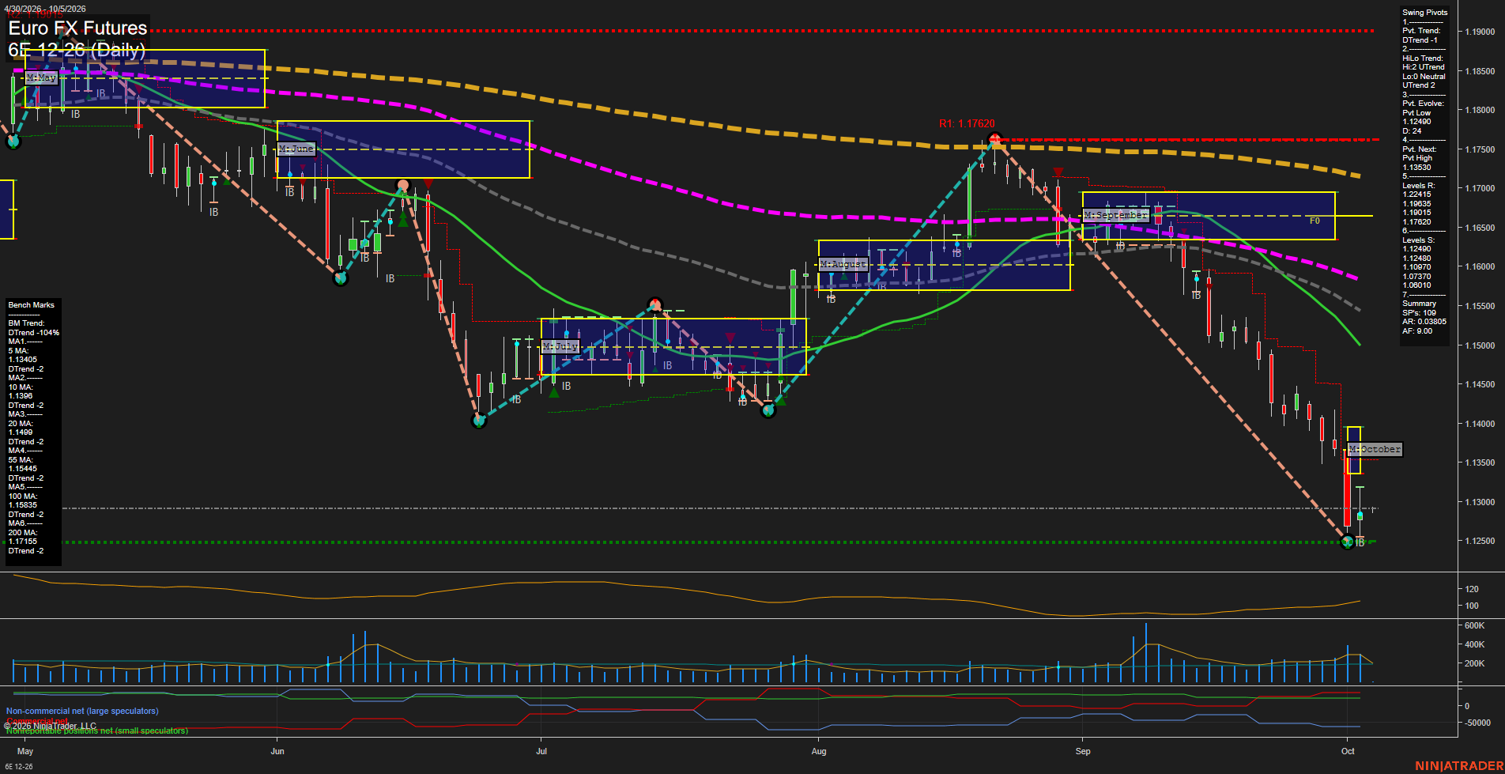Click the late-June swing pivot low marker
Screen dimensions: 1505x774
pos(479,421)
